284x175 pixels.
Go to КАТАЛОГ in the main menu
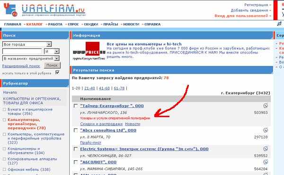click(35, 24)
